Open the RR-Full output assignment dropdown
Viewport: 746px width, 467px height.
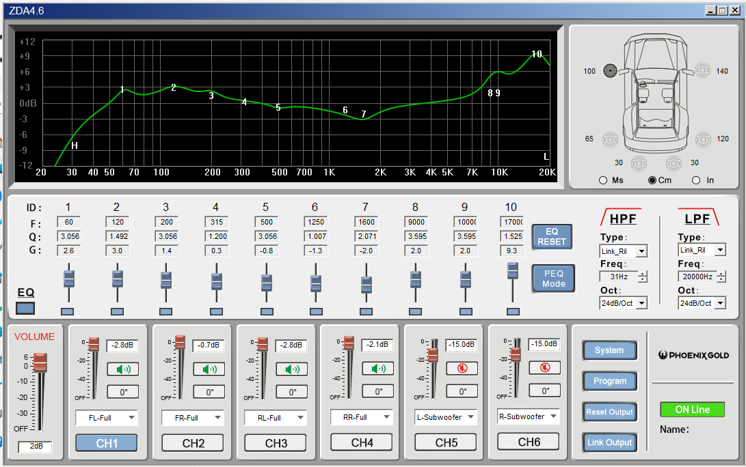[x=362, y=417]
